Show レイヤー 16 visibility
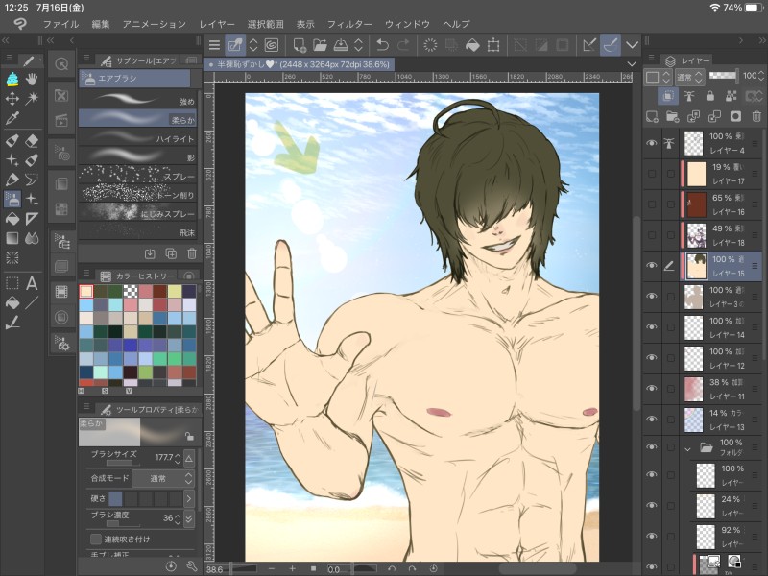Screen dimensions: 768x576 652,204
